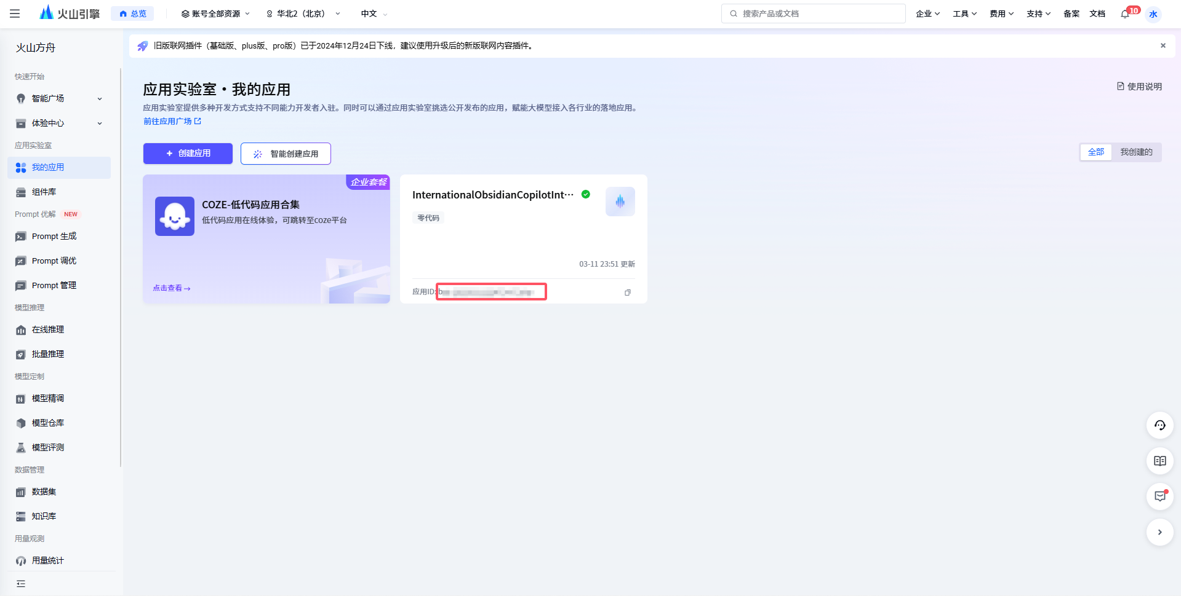Viewport: 1181px width, 596px height.
Task: Click the 创建应用 button
Action: point(188,154)
